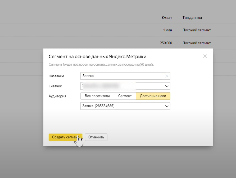Select Сегмент audience option
The width and height of the screenshot is (236, 178).
[125, 96]
